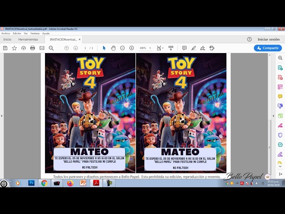Open Google Chrome from the taskbar
Screen dimensions: 285x214
tap(44, 183)
